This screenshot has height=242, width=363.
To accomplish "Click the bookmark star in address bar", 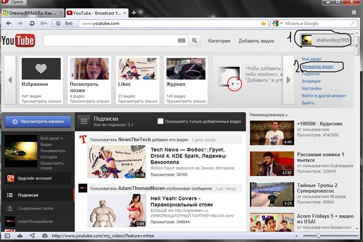I will [x=263, y=24].
